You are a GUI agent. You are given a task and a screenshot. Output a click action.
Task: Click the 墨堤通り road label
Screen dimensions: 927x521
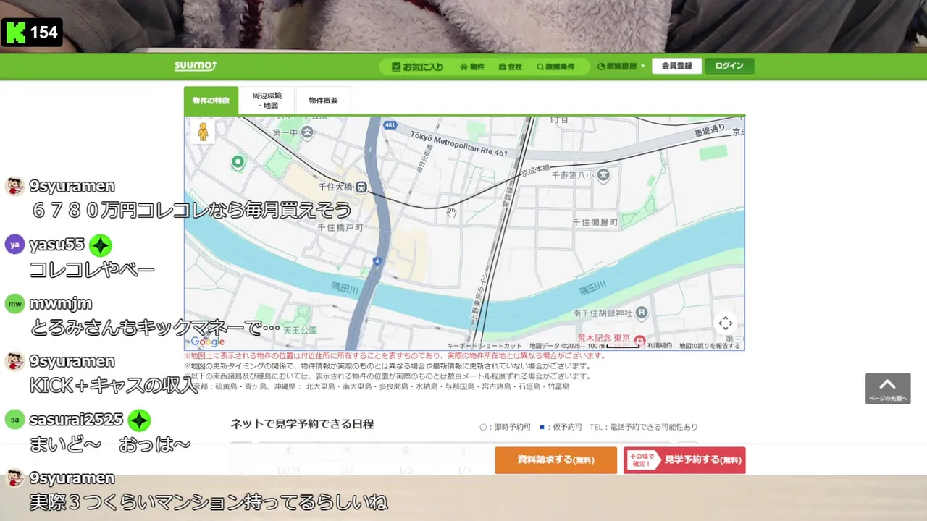[x=710, y=130]
